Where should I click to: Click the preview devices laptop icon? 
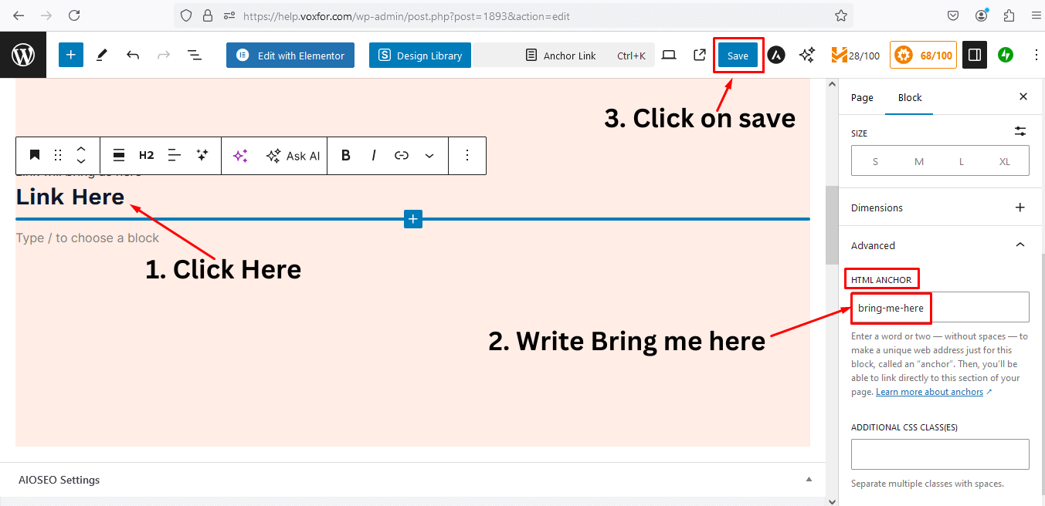[x=668, y=55]
